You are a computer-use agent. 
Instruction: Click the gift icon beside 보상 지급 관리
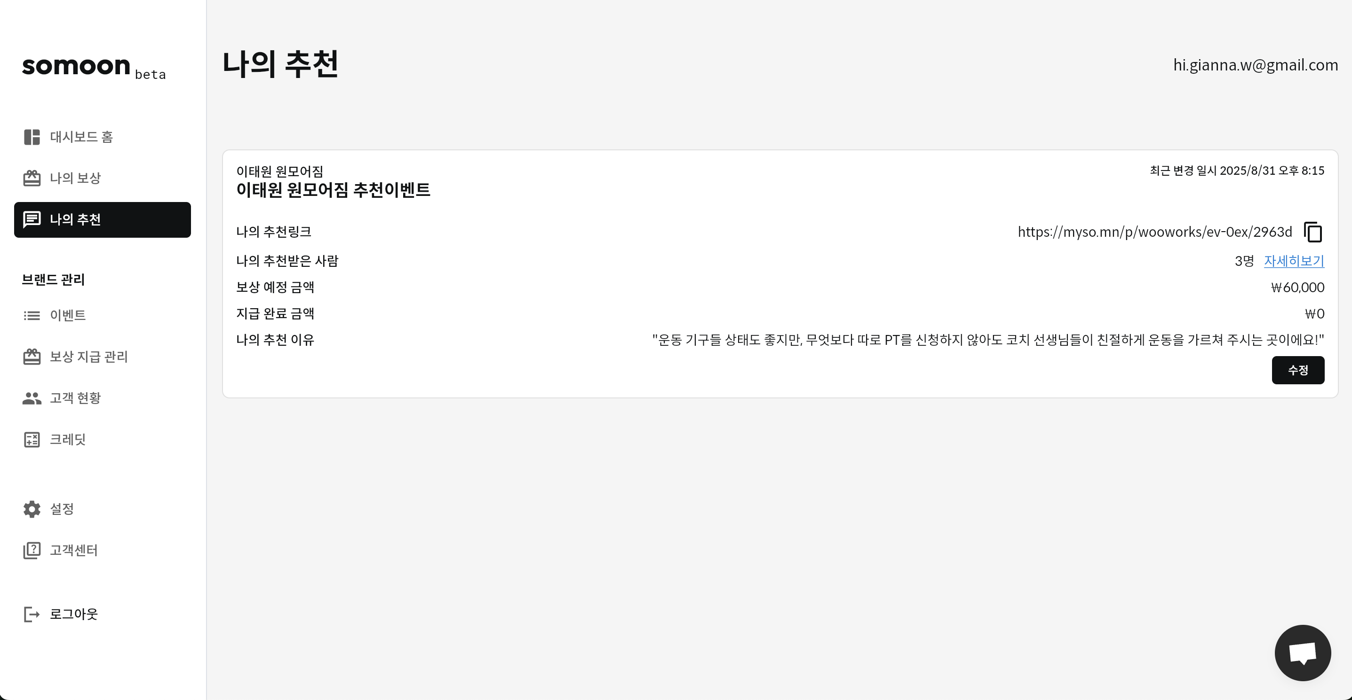click(x=32, y=357)
